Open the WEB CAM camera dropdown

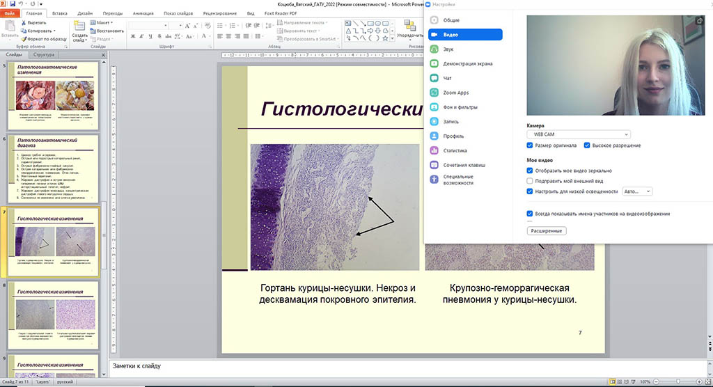point(579,134)
